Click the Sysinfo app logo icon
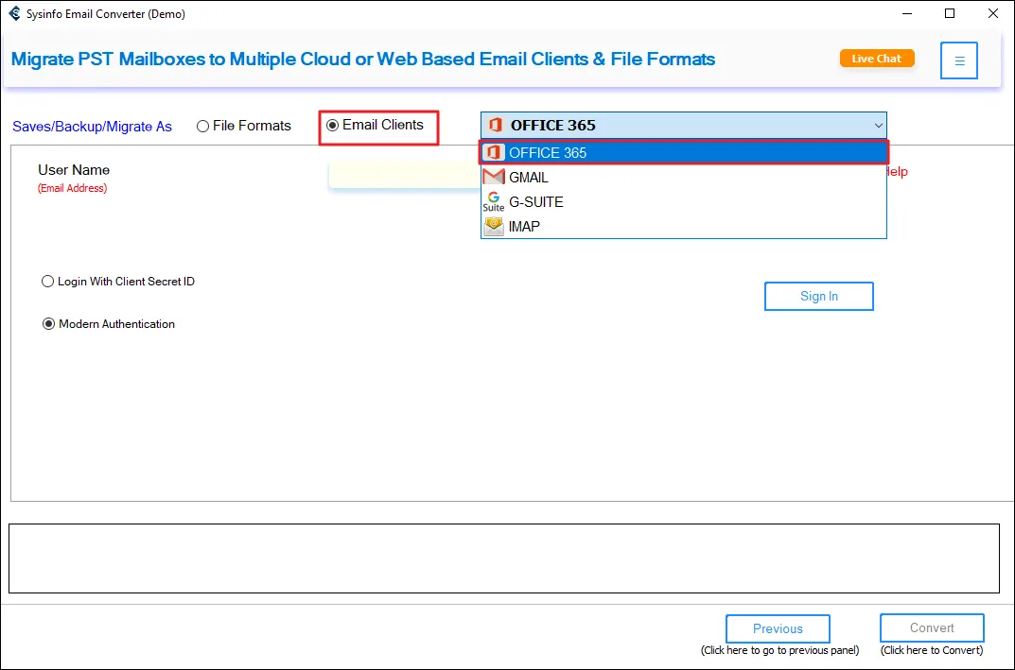 [x=14, y=14]
